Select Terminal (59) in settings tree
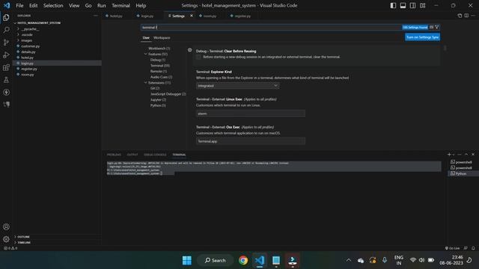This screenshot has height=269, width=479. click(x=159, y=66)
